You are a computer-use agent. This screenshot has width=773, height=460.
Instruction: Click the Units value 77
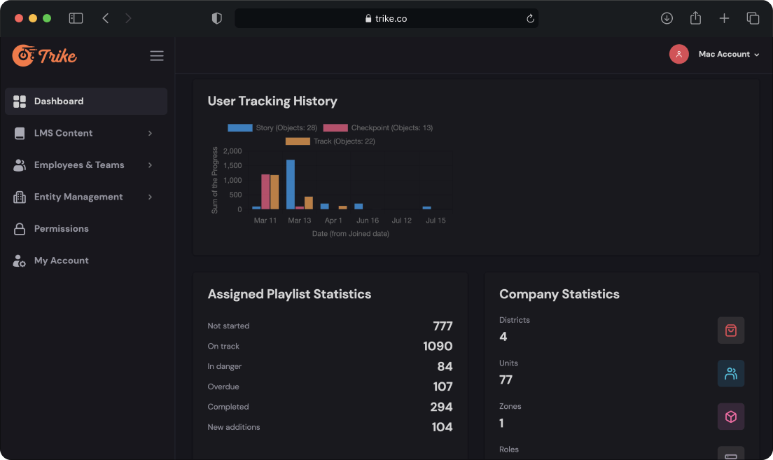click(506, 380)
